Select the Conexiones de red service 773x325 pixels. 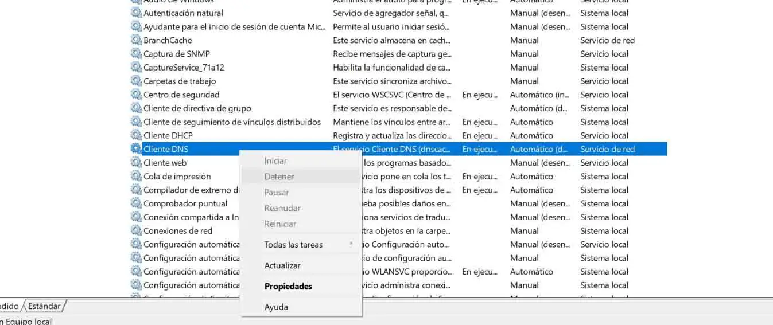178,231
